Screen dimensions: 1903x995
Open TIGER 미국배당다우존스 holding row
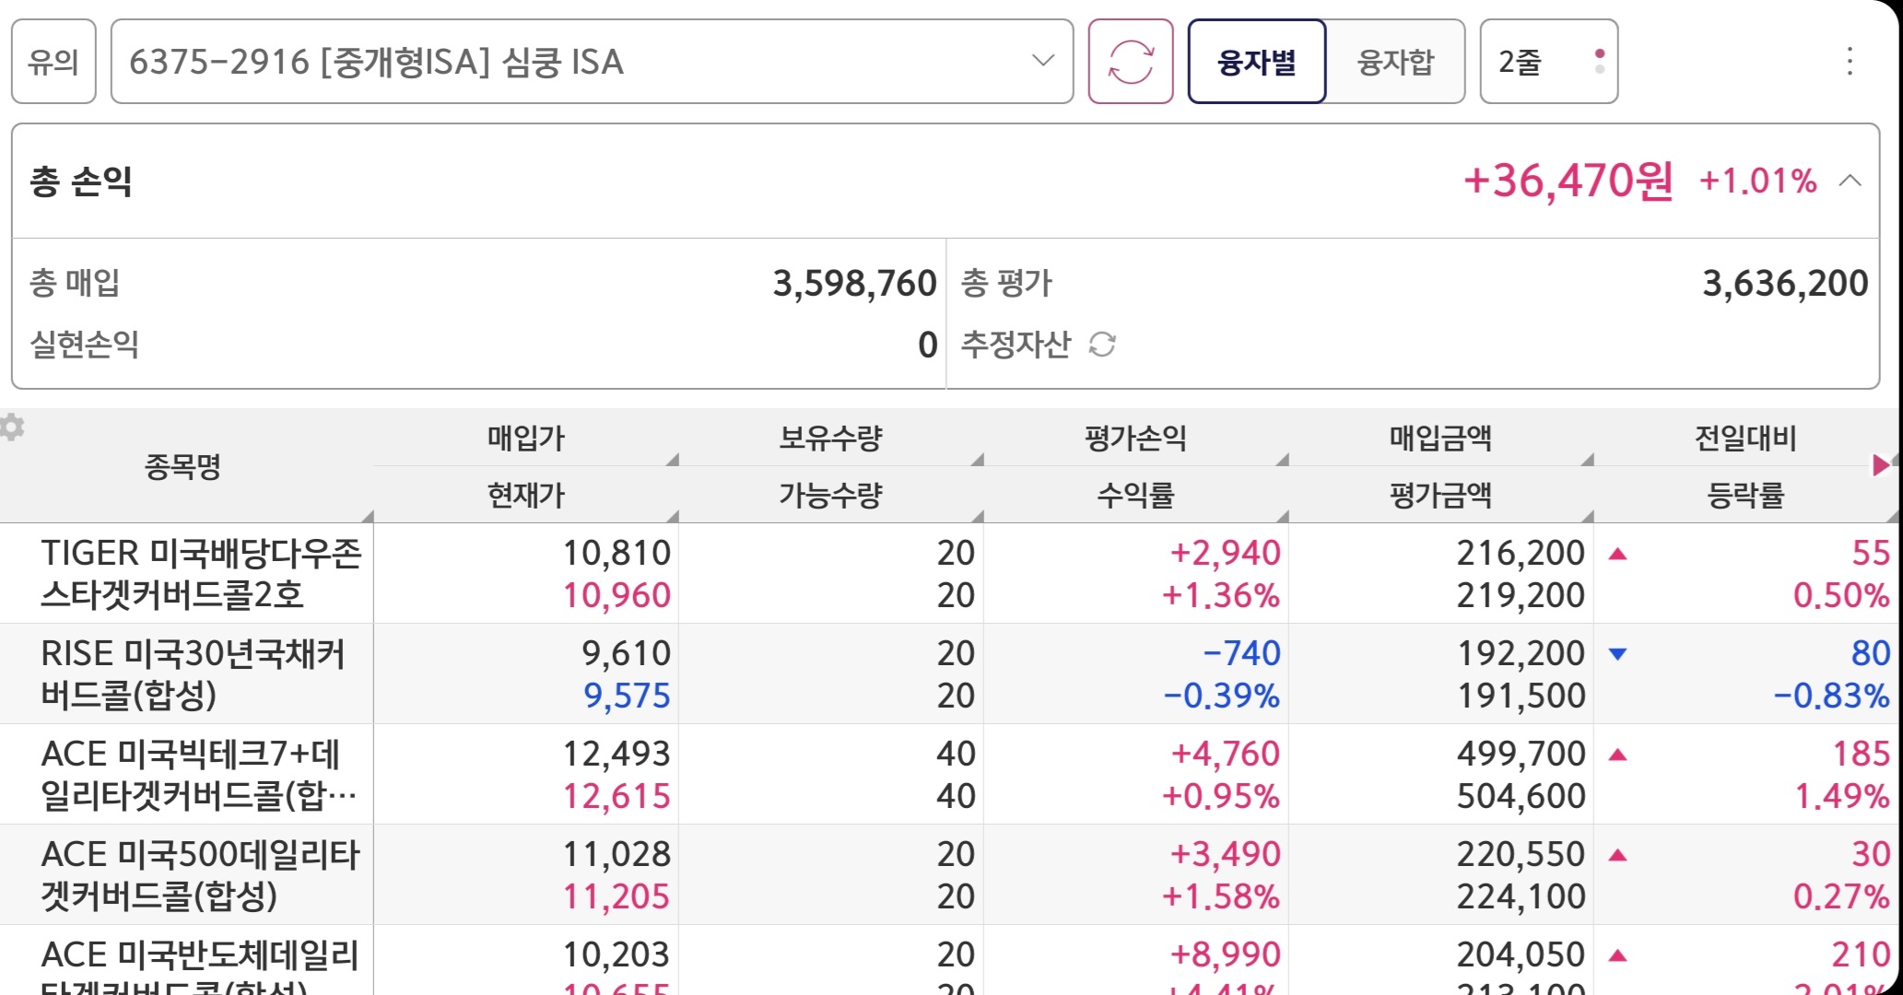[x=200, y=573]
